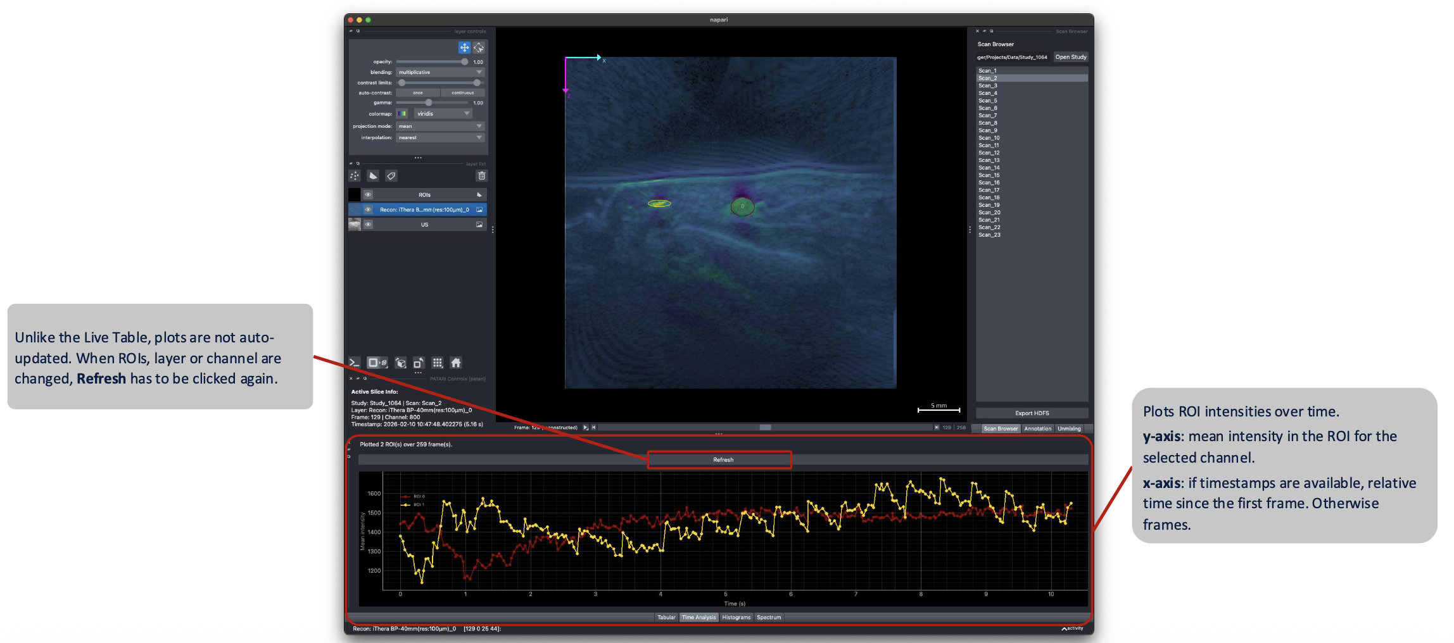The height and width of the screenshot is (643, 1454).
Task: Enable continuous auto-contrast
Action: [463, 93]
